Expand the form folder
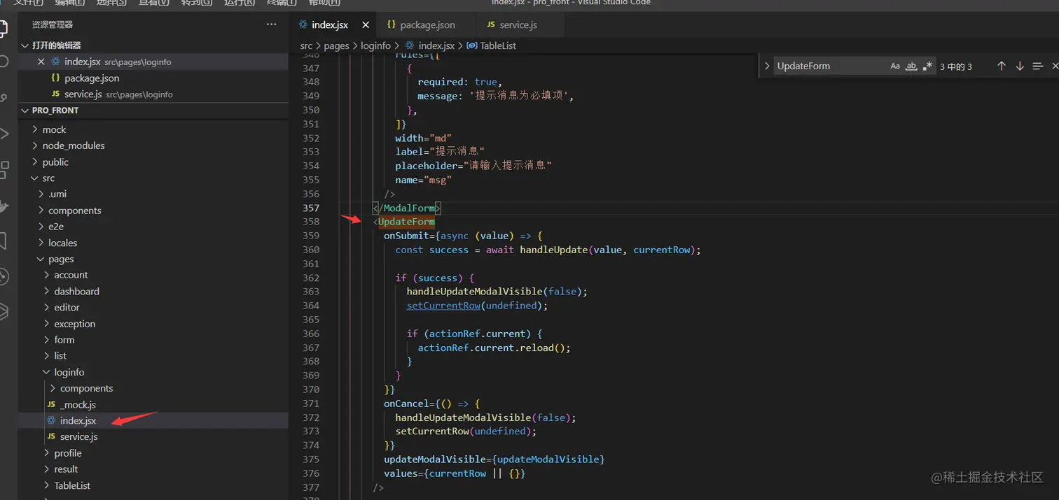The image size is (1059, 500). (64, 340)
